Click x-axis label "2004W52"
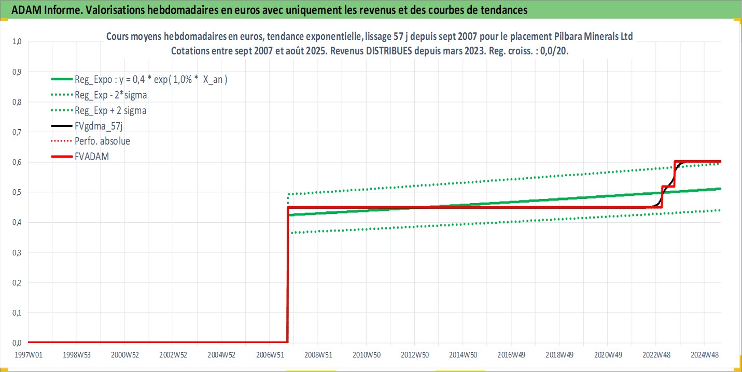 (221, 355)
